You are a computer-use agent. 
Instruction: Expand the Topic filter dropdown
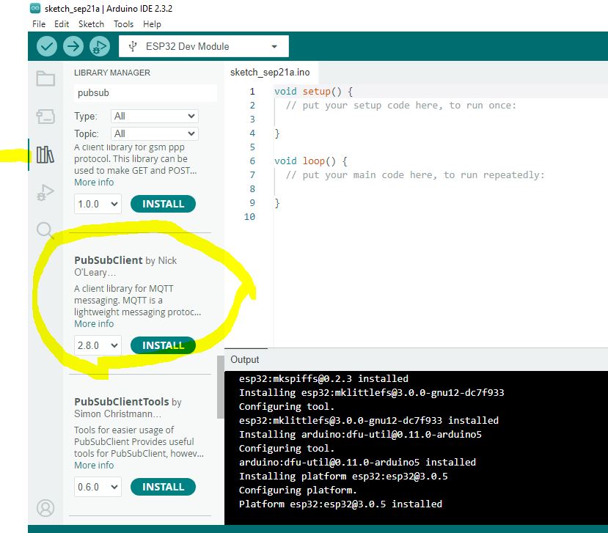pyautogui.click(x=154, y=133)
